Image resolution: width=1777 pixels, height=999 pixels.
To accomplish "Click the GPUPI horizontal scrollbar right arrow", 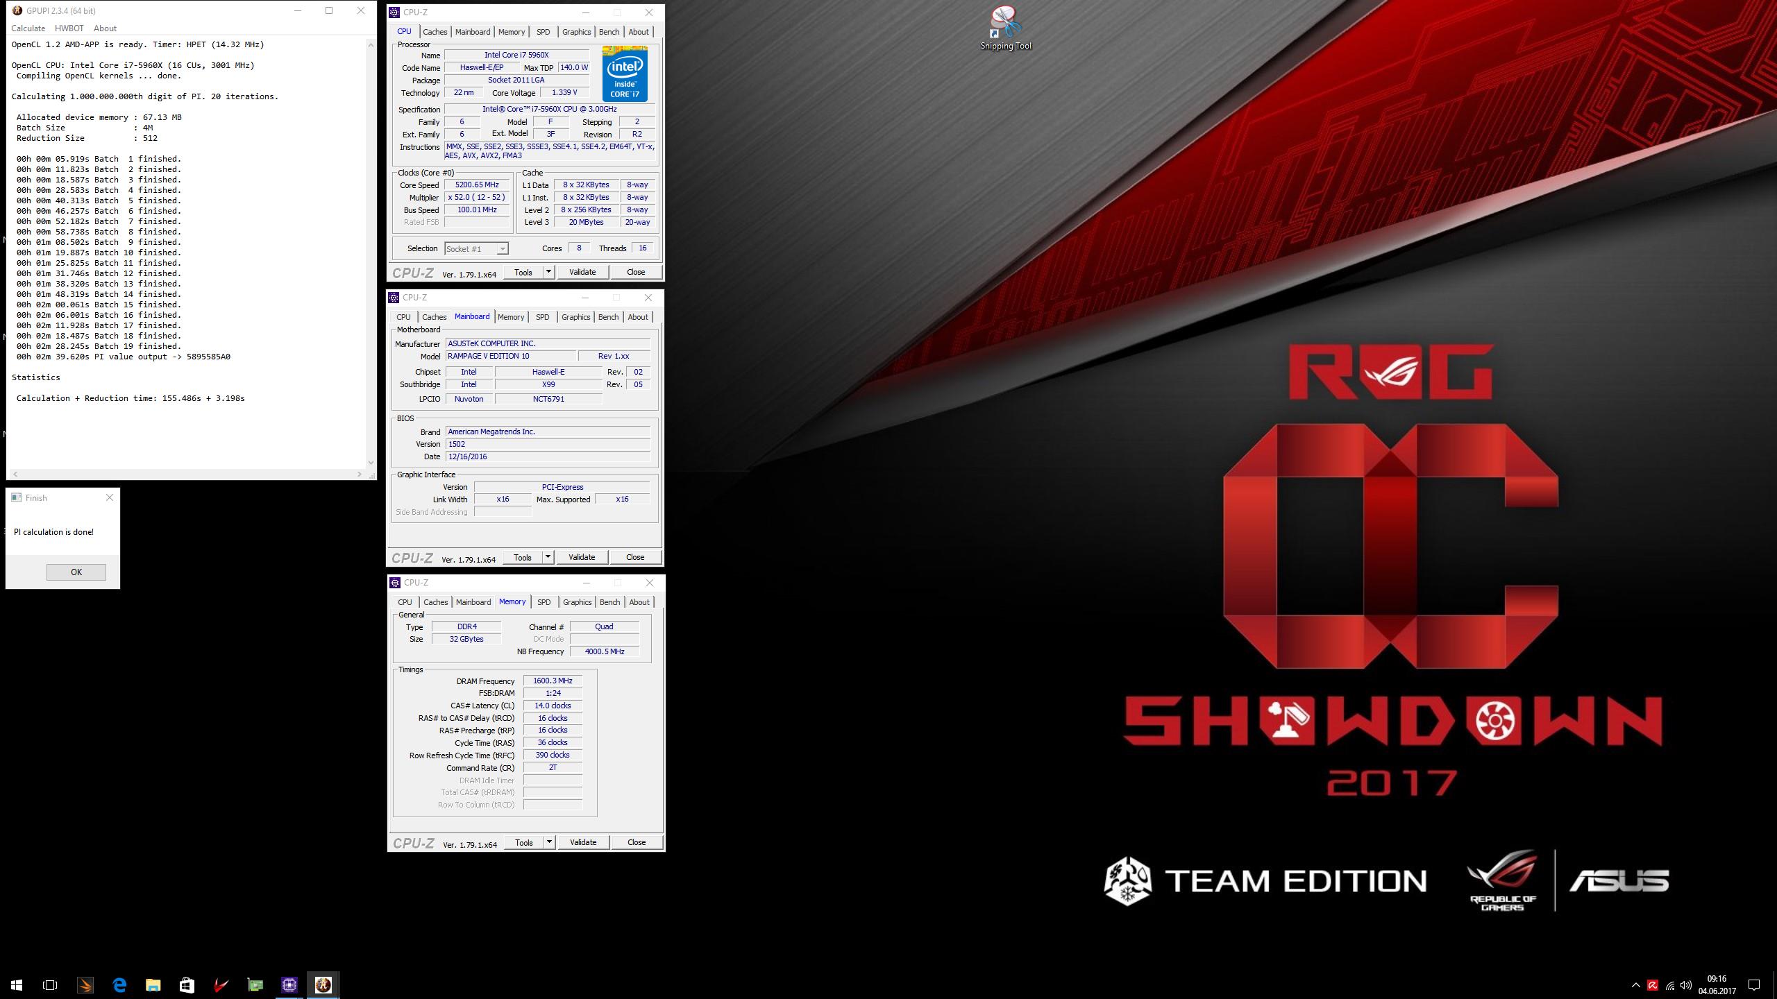I will coord(360,475).
